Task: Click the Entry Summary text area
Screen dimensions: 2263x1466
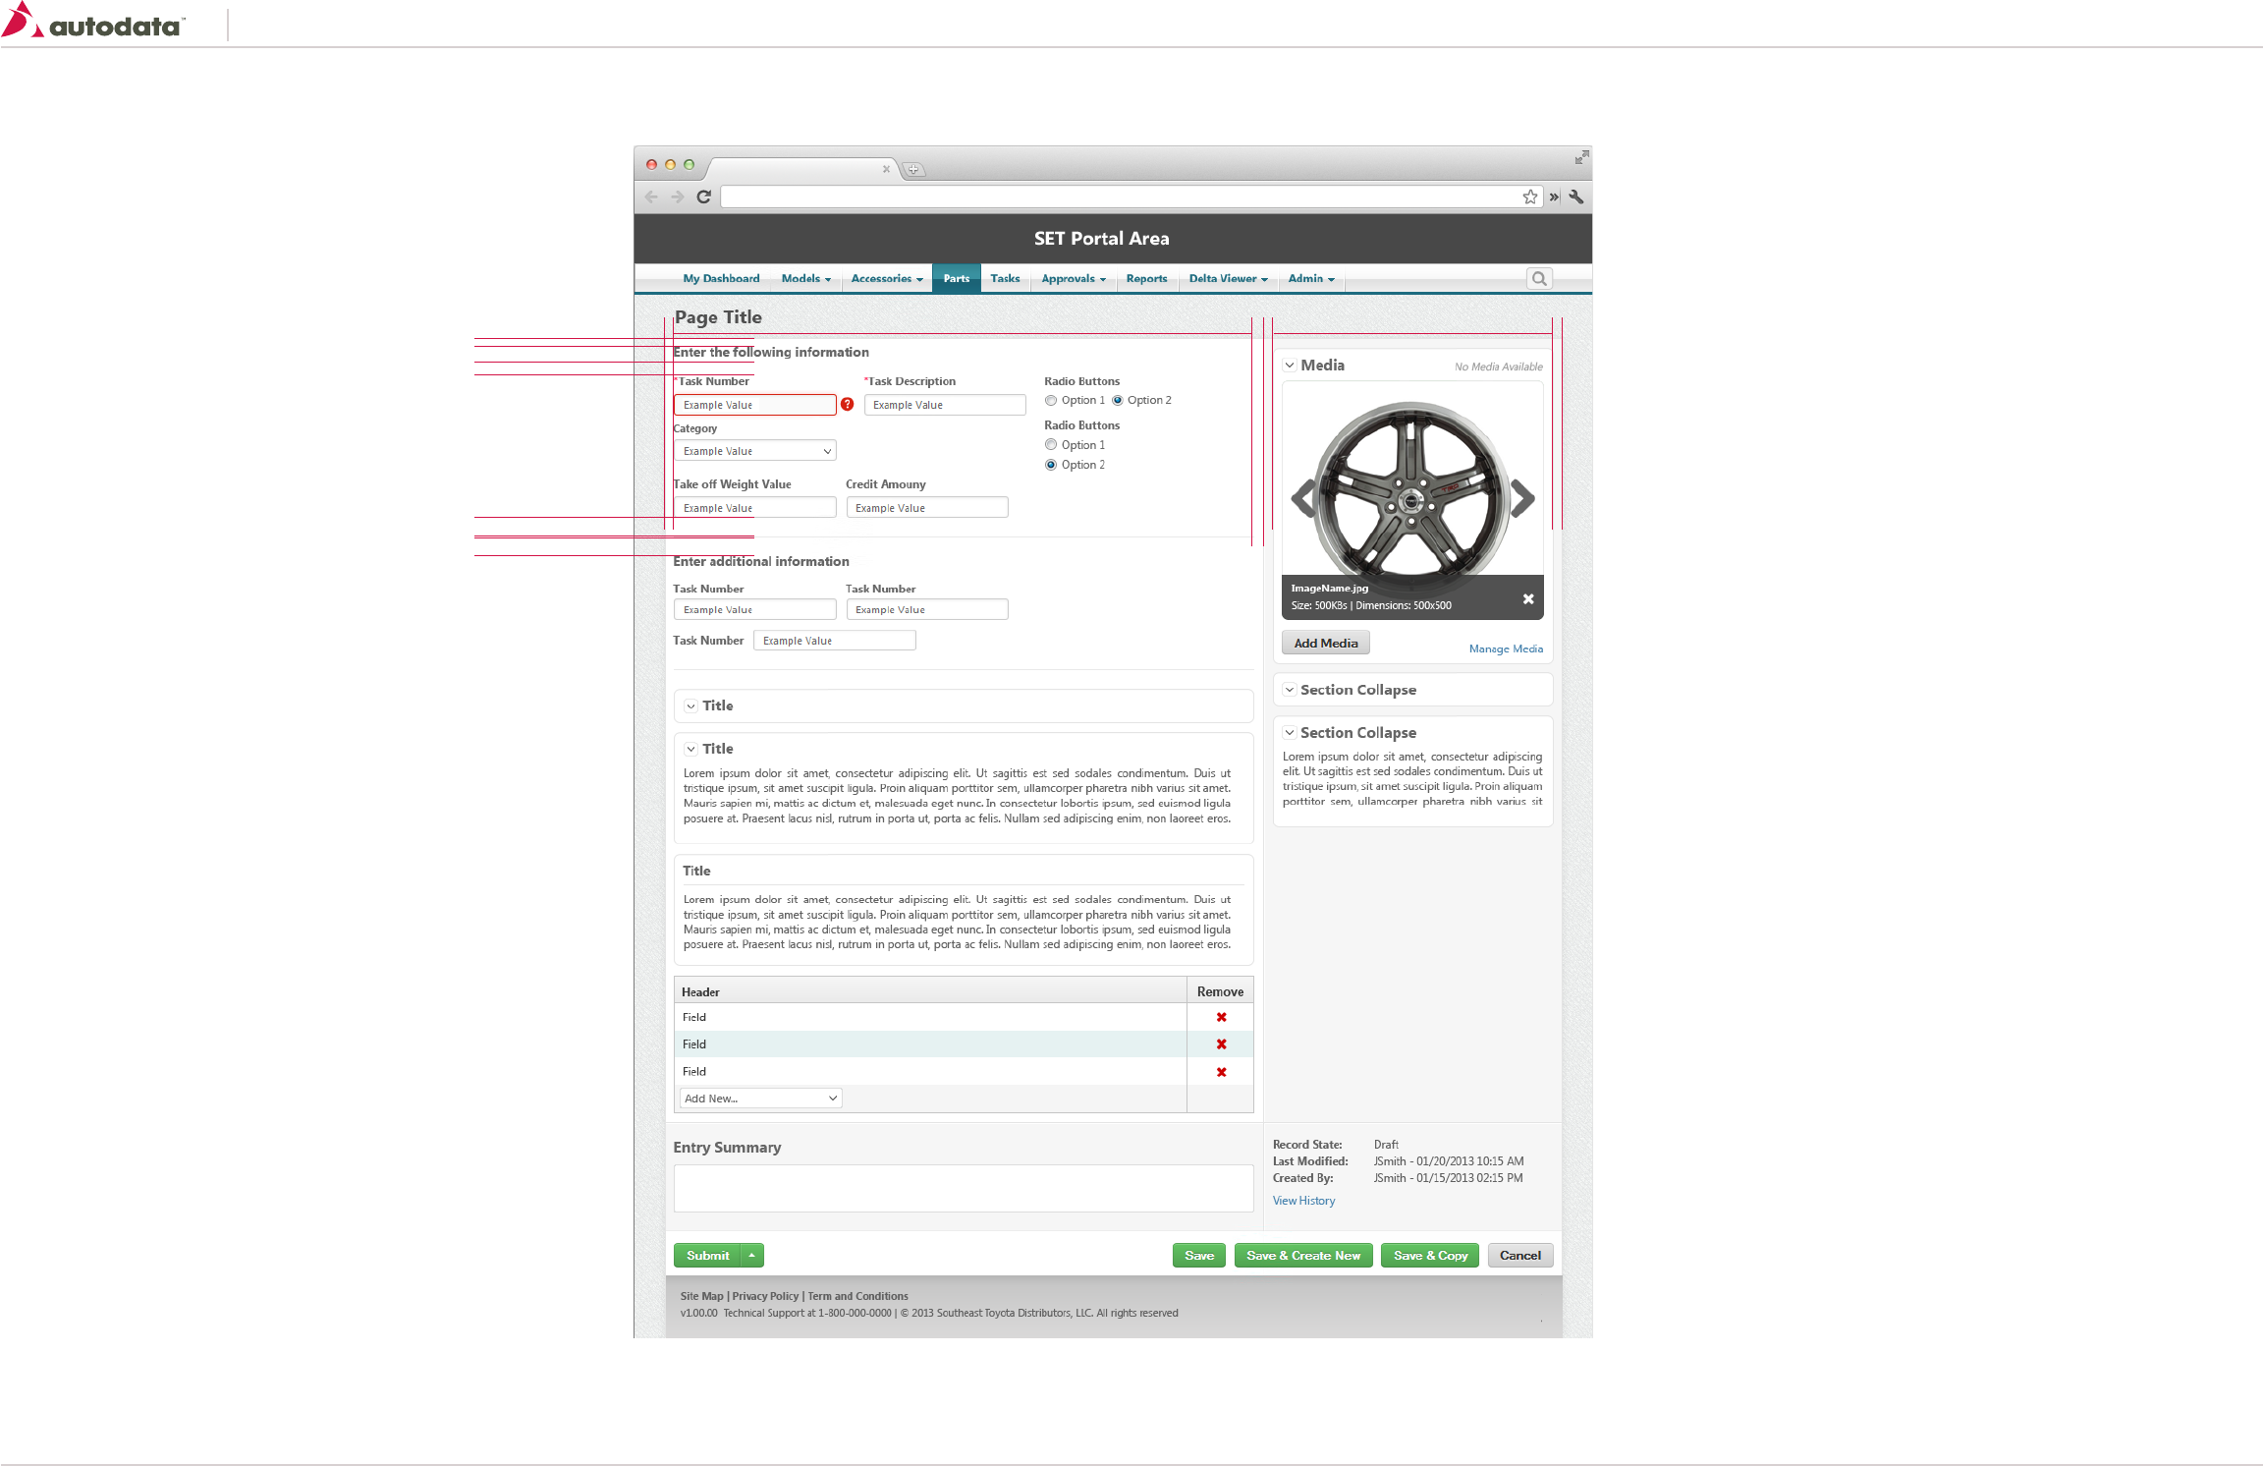Action: (x=963, y=1188)
